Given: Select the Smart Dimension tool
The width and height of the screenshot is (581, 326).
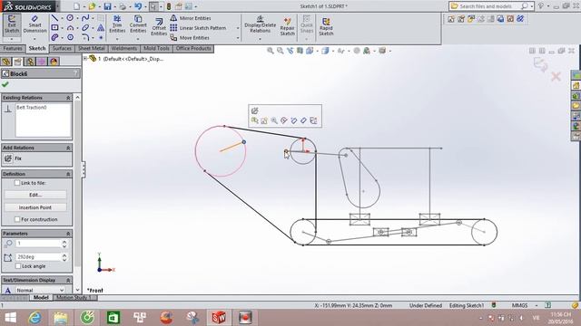Looking at the screenshot, I should click(34, 24).
